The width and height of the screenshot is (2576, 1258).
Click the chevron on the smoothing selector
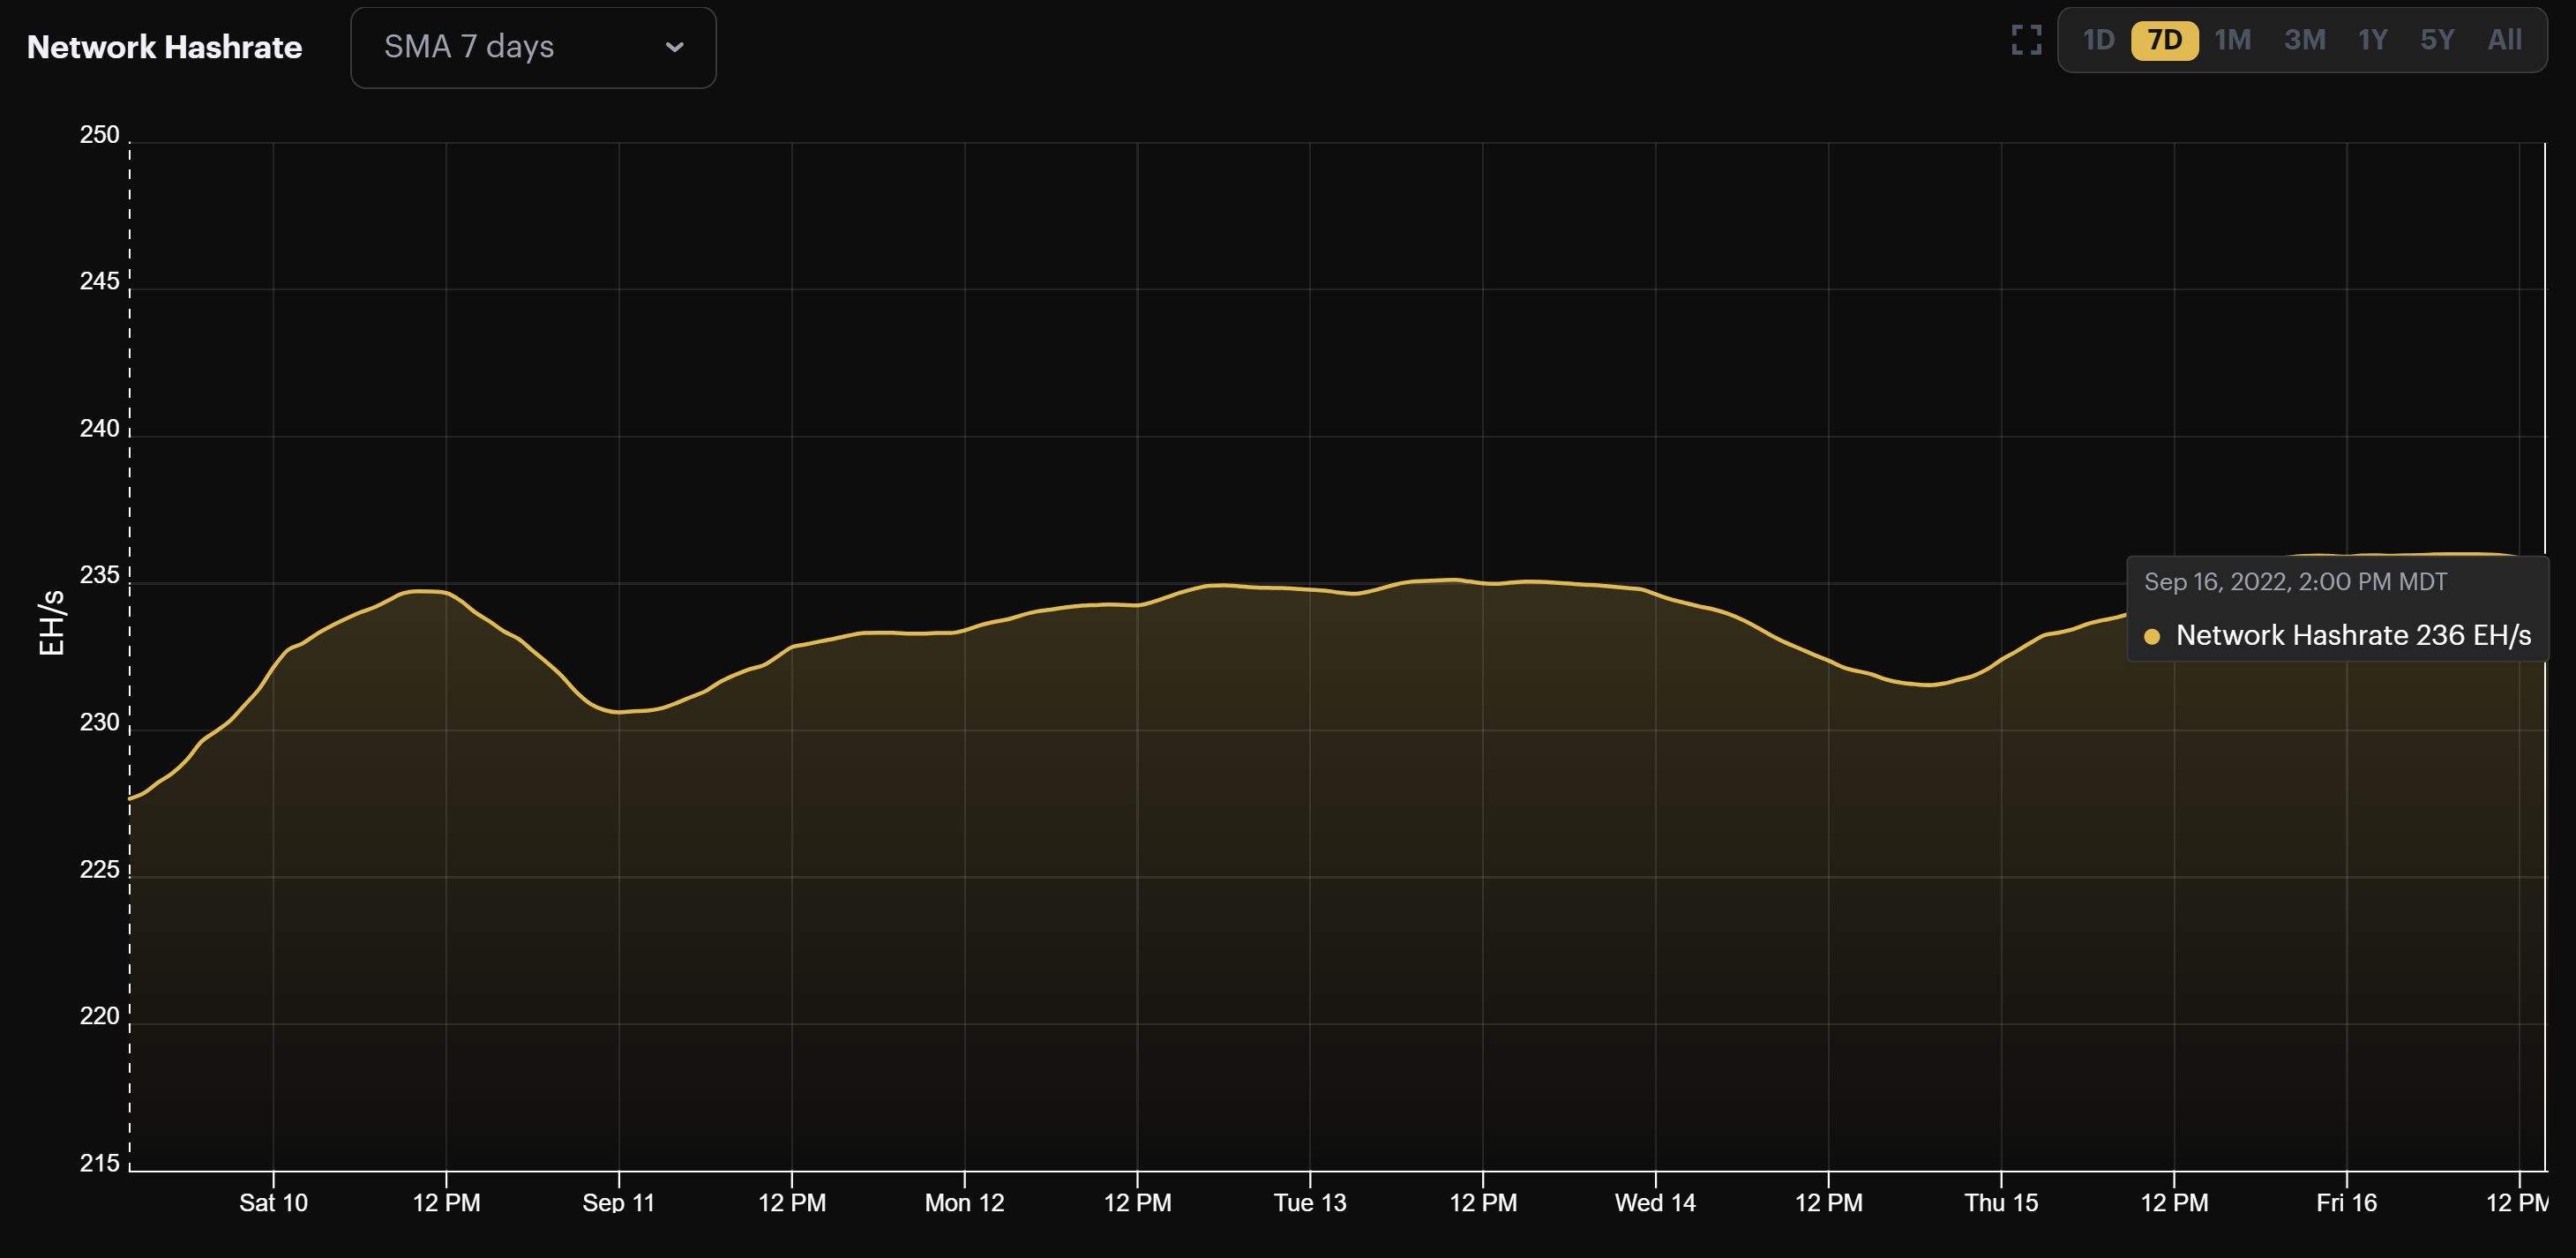674,47
